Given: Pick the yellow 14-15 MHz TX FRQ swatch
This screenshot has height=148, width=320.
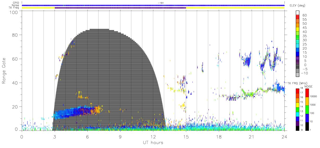Looking at the screenshot, I should tap(298, 105).
